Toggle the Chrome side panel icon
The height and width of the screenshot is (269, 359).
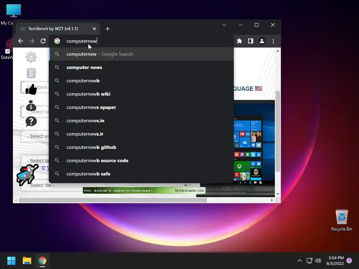click(x=250, y=41)
